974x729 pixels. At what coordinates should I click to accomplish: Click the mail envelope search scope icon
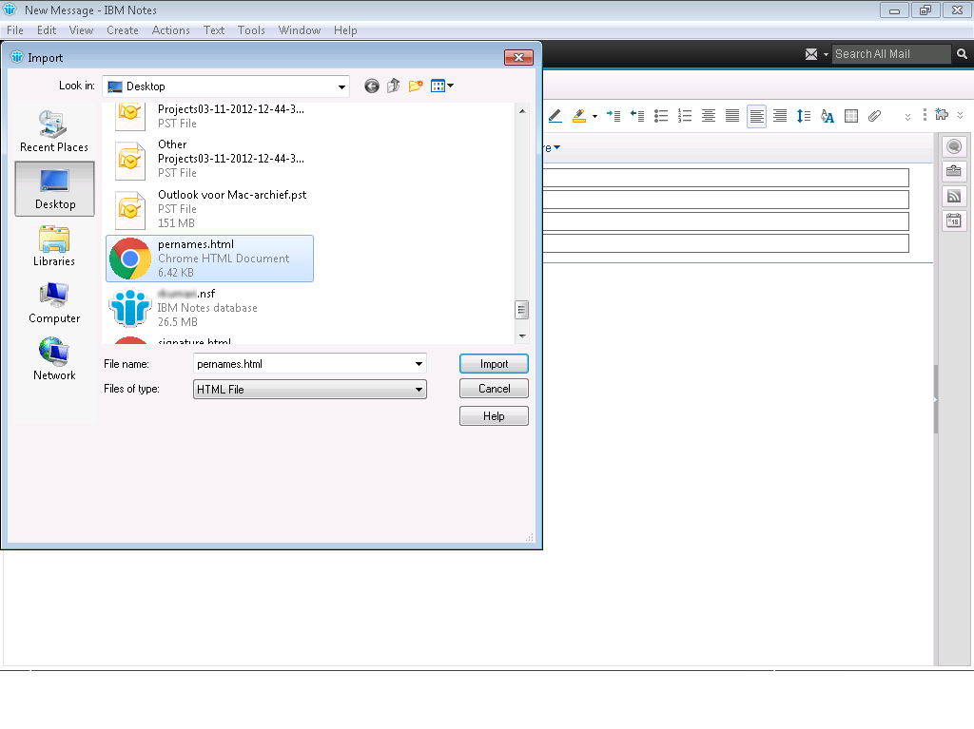pos(811,54)
